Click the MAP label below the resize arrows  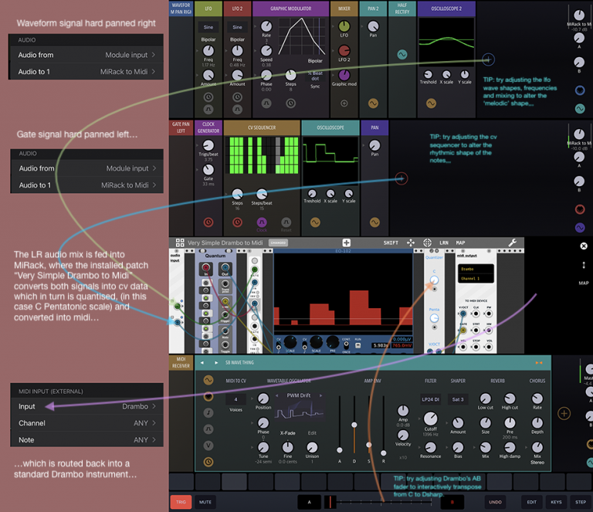[x=584, y=283]
